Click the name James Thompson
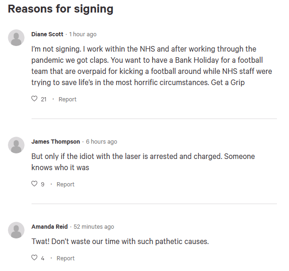 (56, 141)
